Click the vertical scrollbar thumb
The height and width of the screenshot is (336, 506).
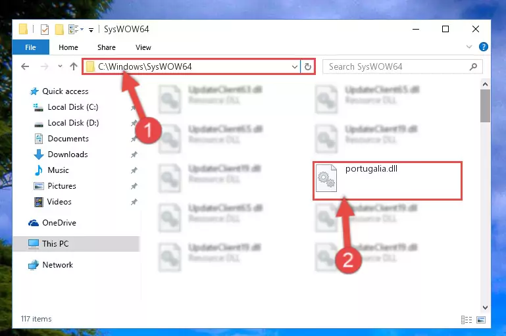click(x=485, y=106)
